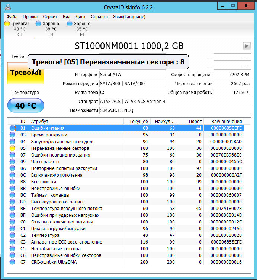Click the status circle for Температура воздушного потока

point(12,208)
